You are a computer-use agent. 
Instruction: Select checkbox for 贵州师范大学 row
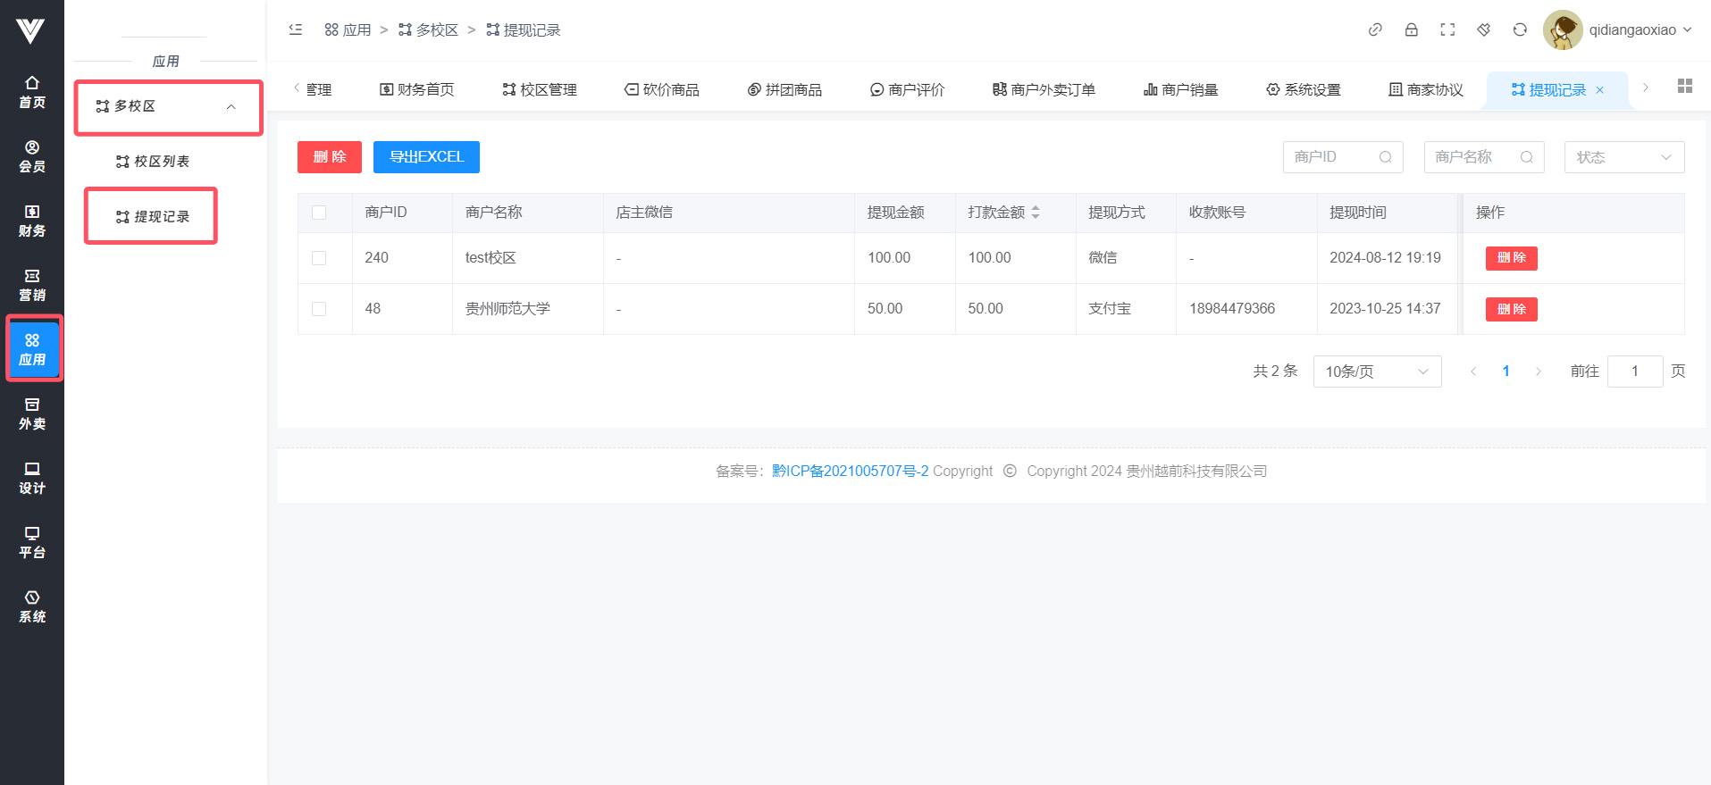[x=319, y=309]
